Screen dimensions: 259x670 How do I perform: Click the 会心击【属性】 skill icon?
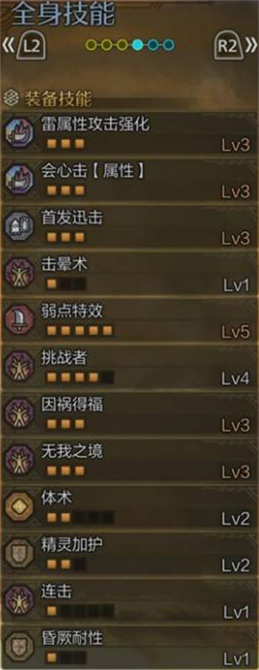point(19,180)
